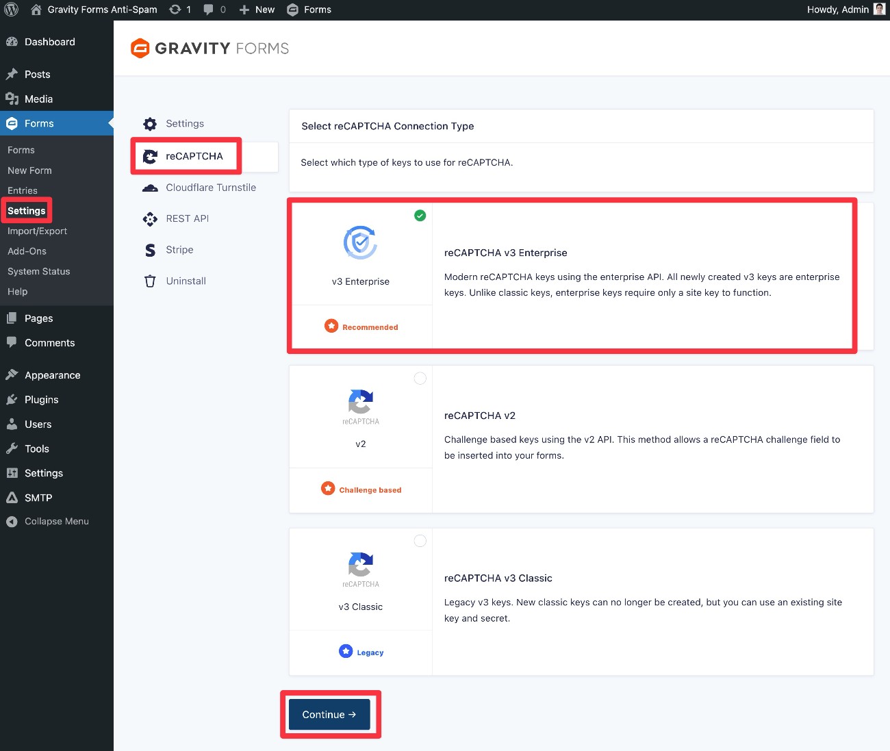Open the New content menu in admin bar

coord(257,10)
